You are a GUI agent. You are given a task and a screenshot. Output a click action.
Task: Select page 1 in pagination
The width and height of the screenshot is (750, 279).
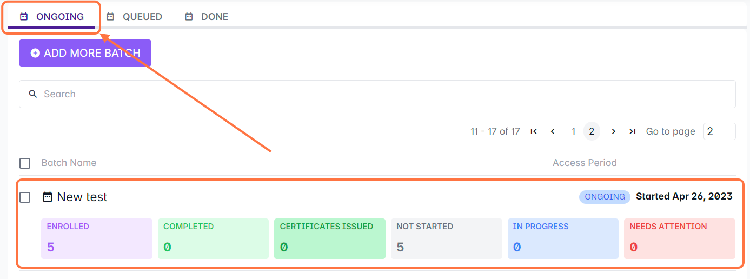pyautogui.click(x=573, y=131)
